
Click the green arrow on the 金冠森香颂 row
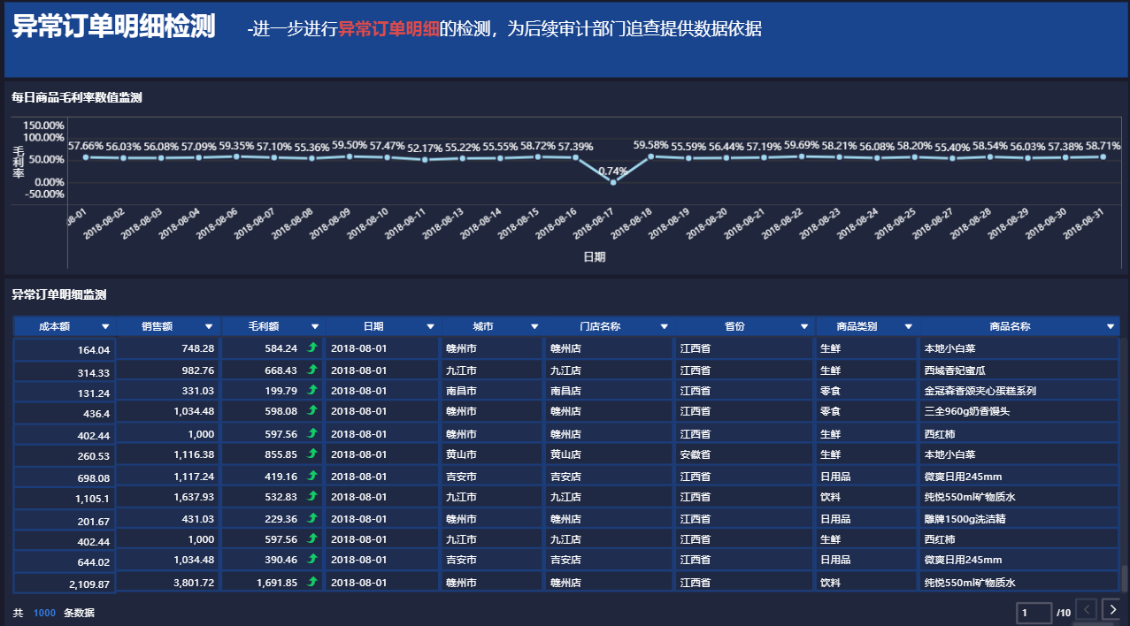pos(311,391)
